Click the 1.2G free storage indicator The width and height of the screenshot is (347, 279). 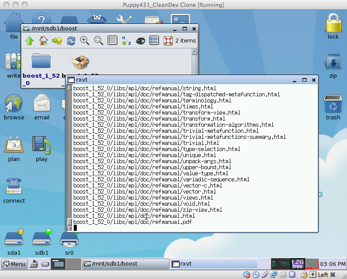click(297, 263)
